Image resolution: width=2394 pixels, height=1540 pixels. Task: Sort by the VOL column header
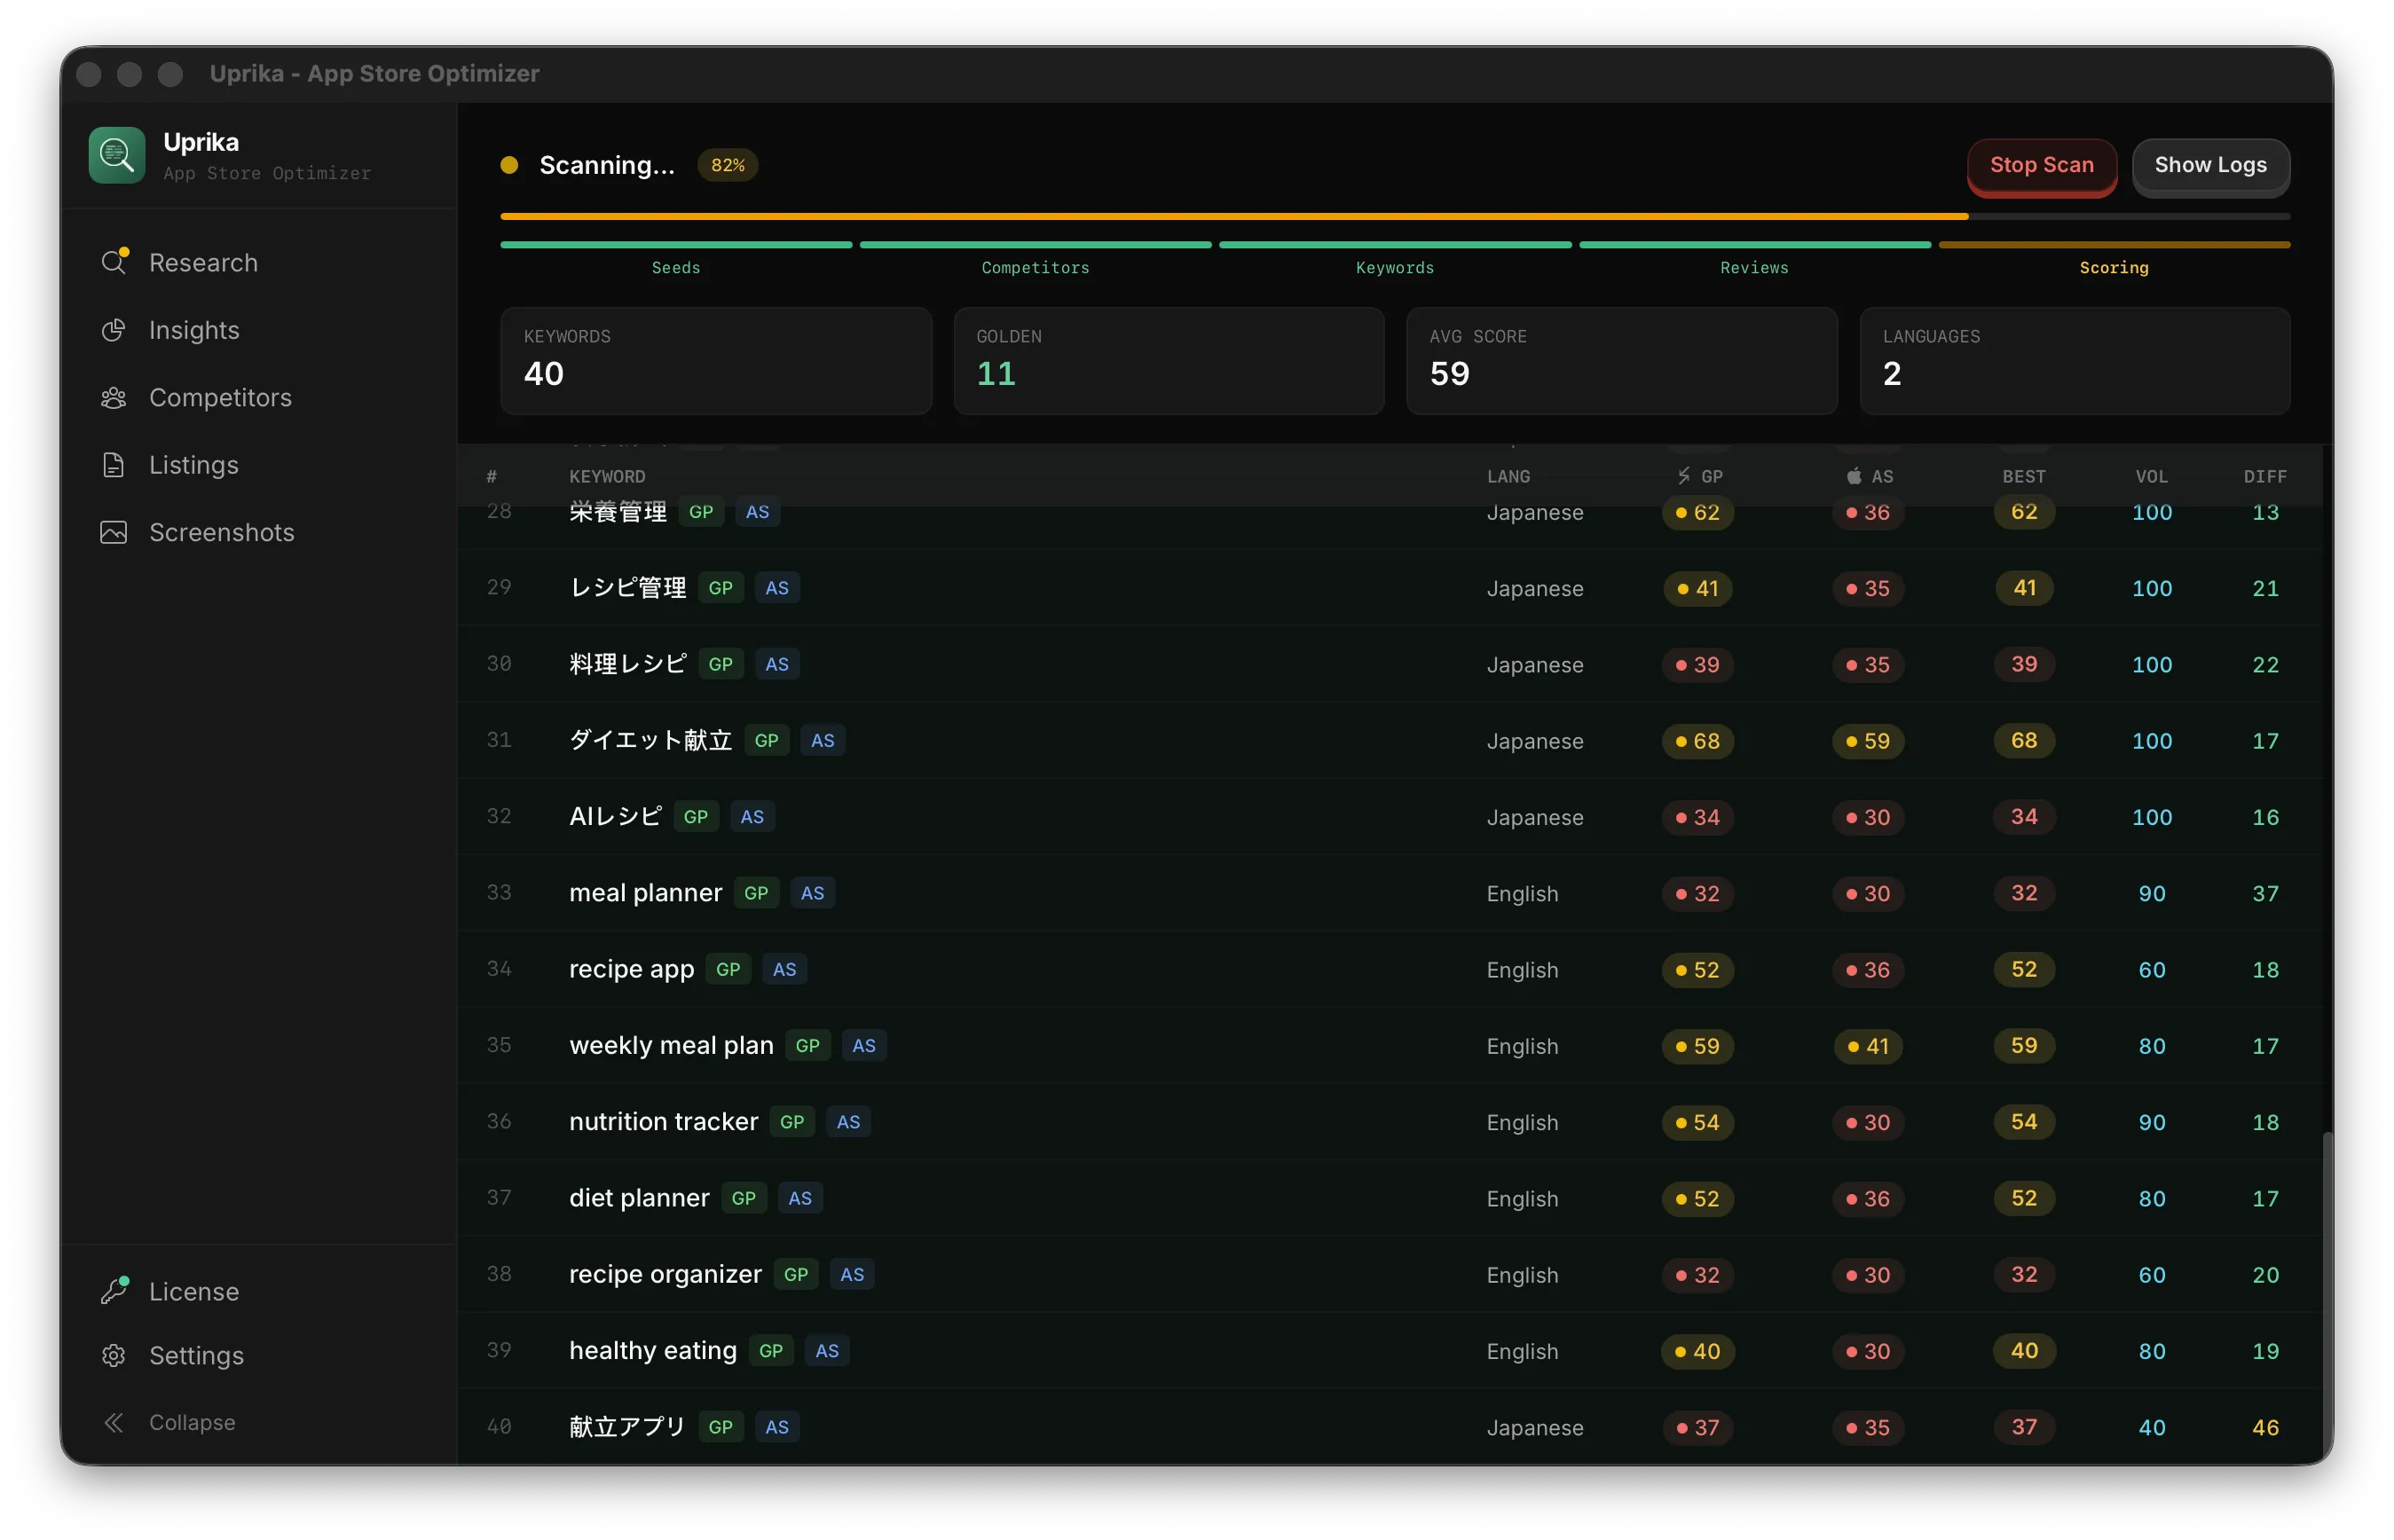point(2151,476)
